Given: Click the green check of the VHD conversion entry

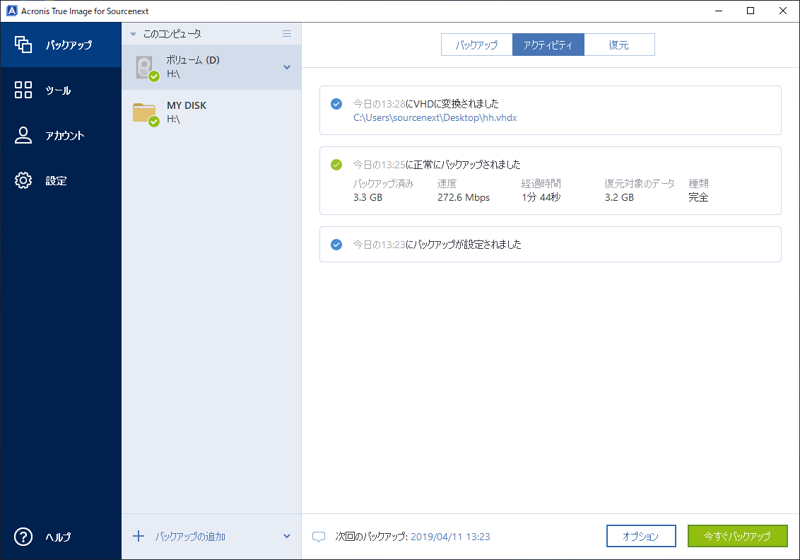Looking at the screenshot, I should click(336, 103).
